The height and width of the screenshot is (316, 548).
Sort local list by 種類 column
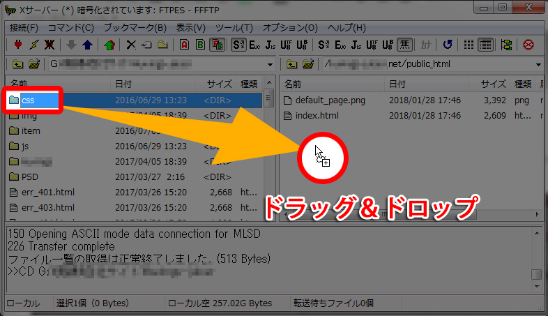pos(249,84)
